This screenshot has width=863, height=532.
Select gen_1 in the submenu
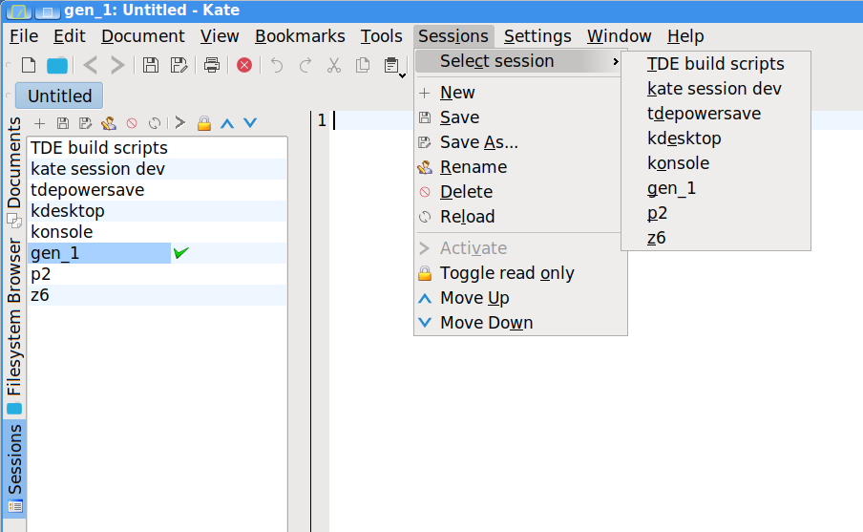click(x=716, y=188)
